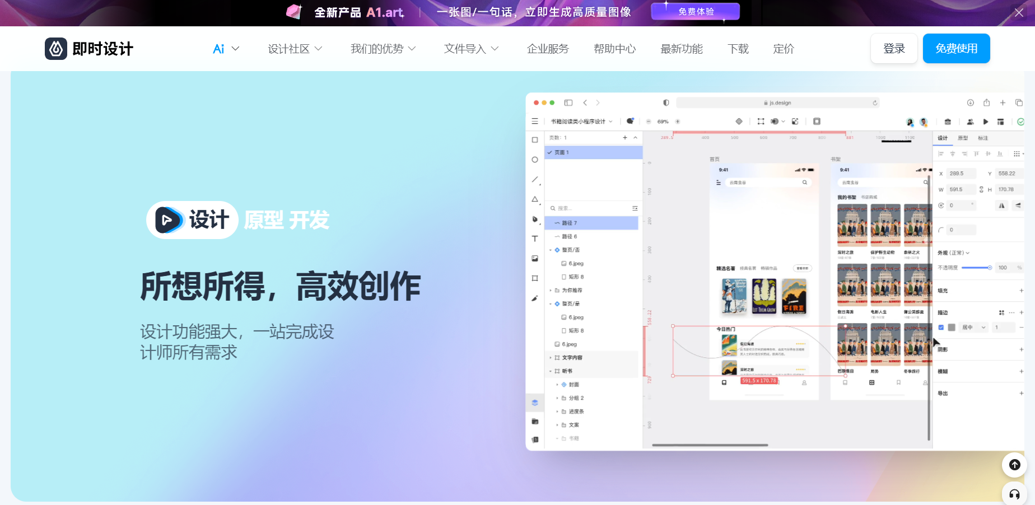Image resolution: width=1035 pixels, height=505 pixels.
Task: Switch to the 原型 hero tab
Action: (264, 220)
